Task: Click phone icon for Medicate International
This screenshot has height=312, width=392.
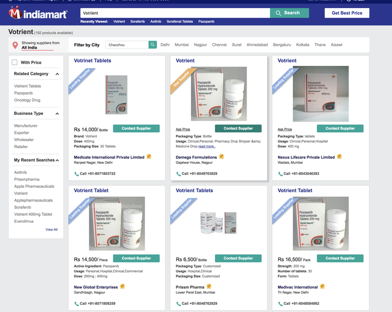Action: tap(77, 174)
